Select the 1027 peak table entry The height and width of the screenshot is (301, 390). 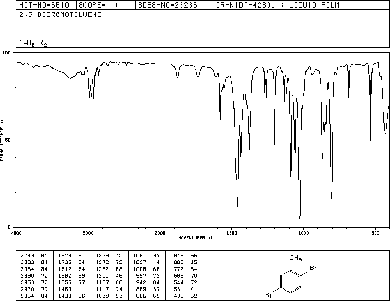coord(147,262)
